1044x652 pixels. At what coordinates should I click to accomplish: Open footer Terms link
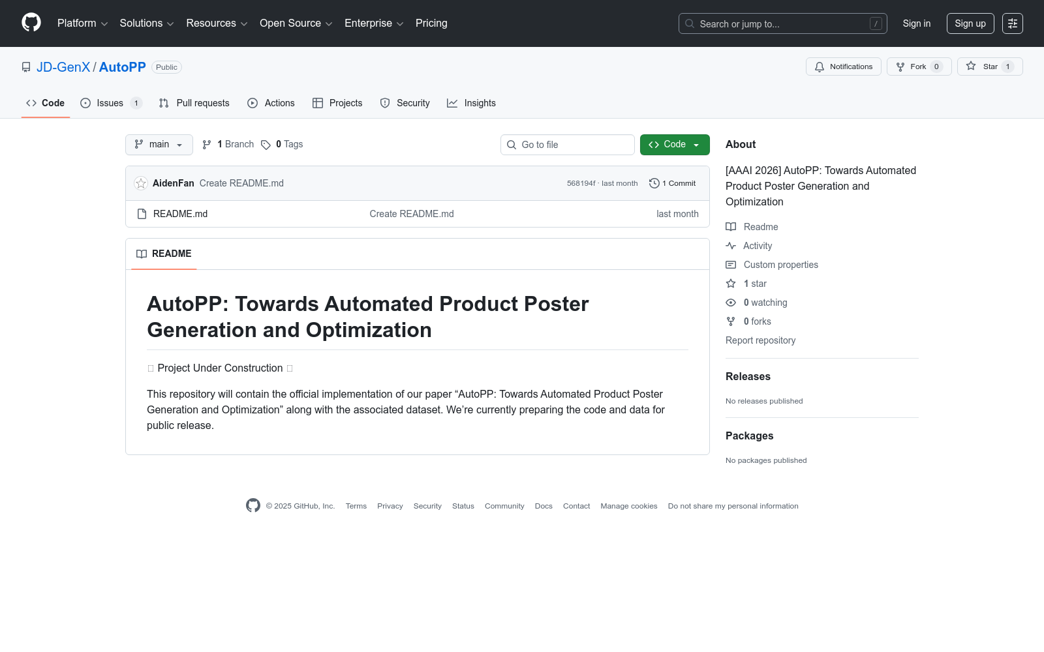coord(356,506)
